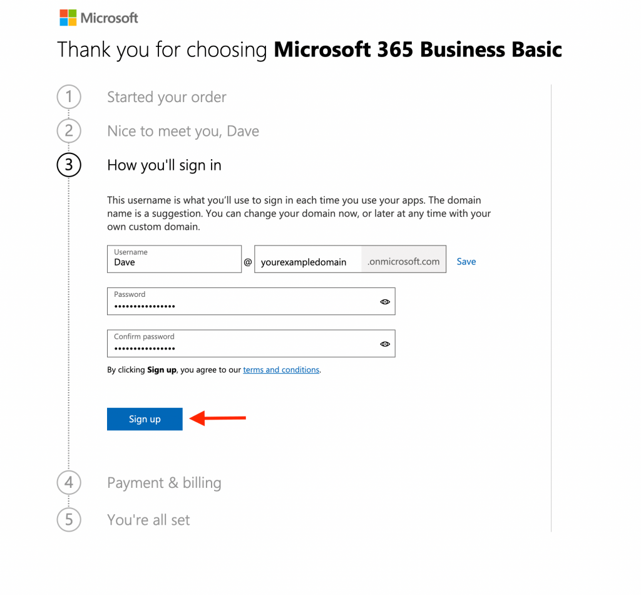Click the How you'll sign in heading
This screenshot has height=595, width=641.
(164, 165)
